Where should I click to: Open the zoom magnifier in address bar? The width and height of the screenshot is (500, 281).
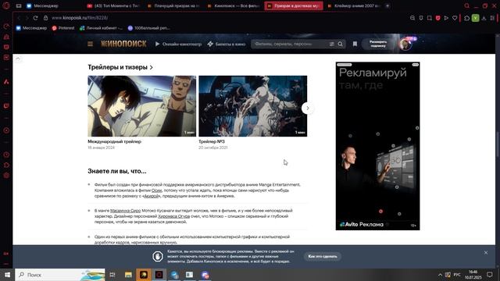[x=412, y=18]
